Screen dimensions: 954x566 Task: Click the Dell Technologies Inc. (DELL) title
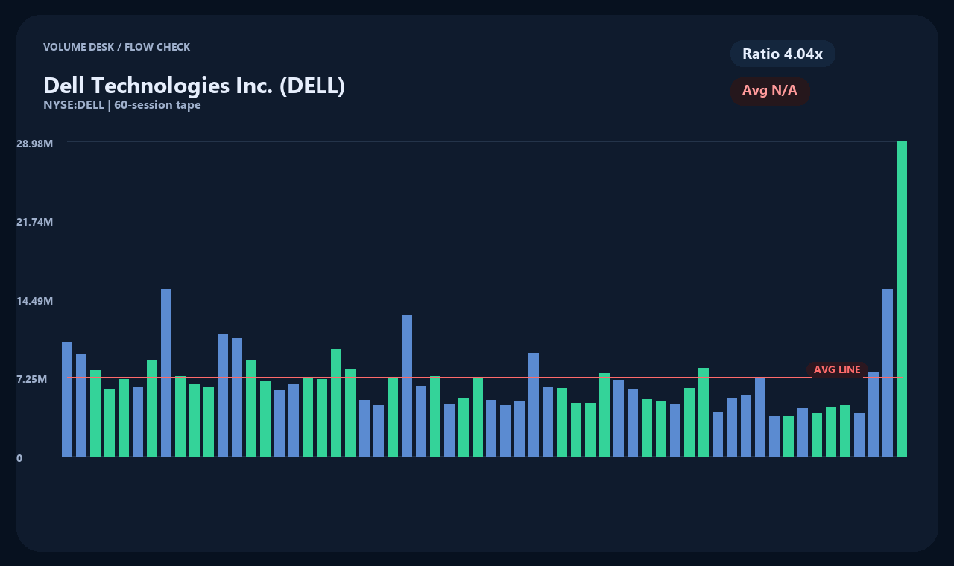(x=194, y=85)
